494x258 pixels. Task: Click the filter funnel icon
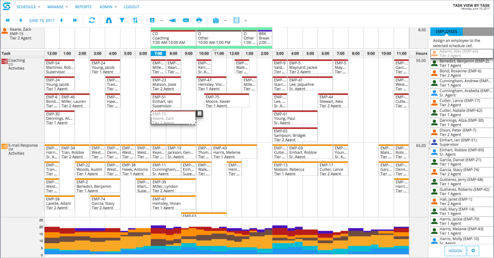pos(122,20)
